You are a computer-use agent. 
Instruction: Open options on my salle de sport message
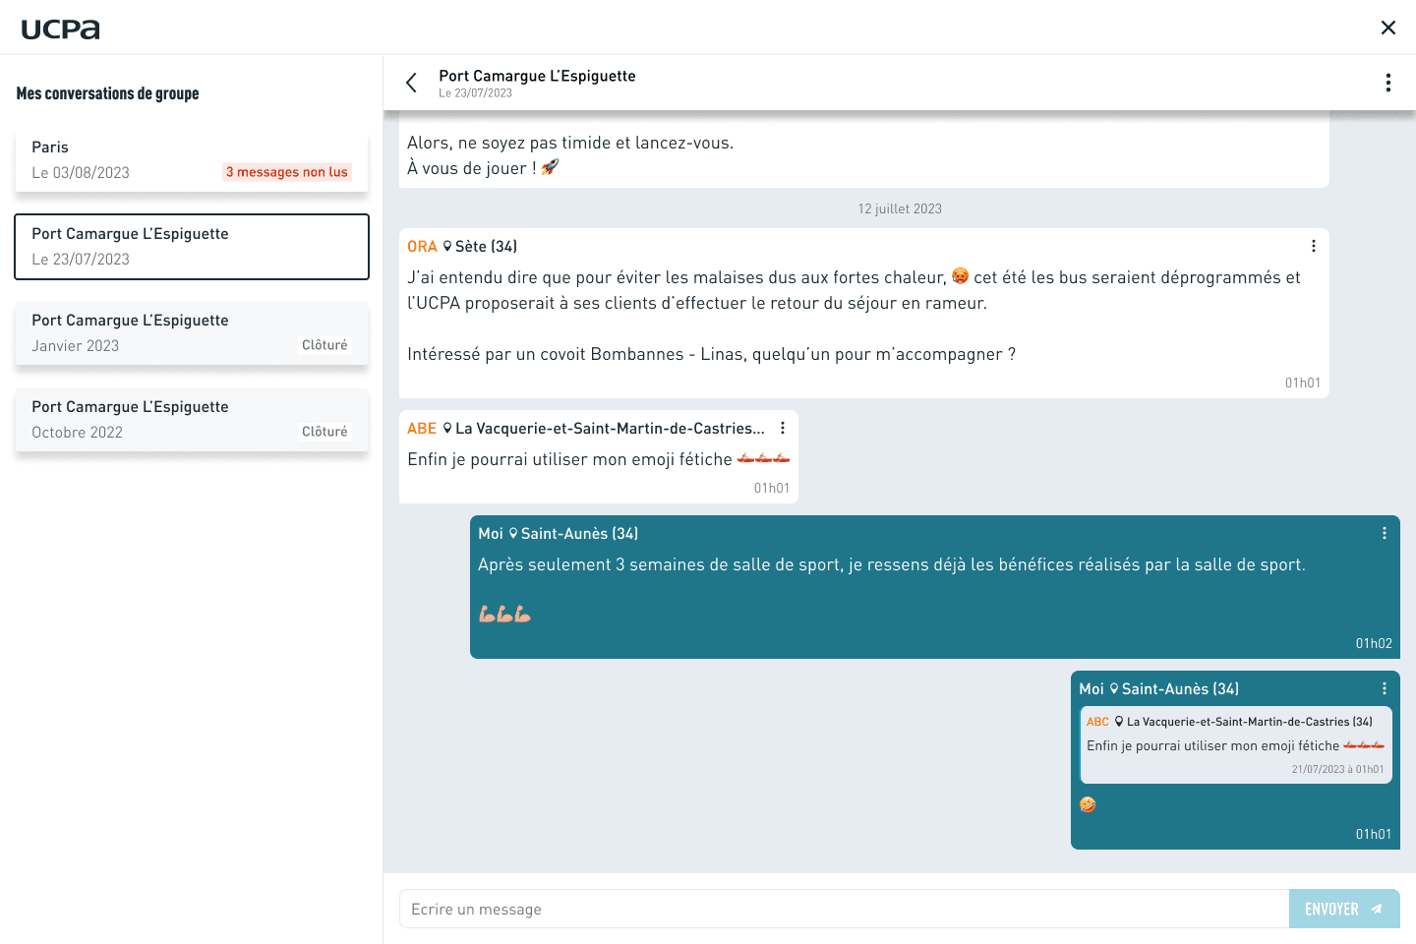point(1385,533)
